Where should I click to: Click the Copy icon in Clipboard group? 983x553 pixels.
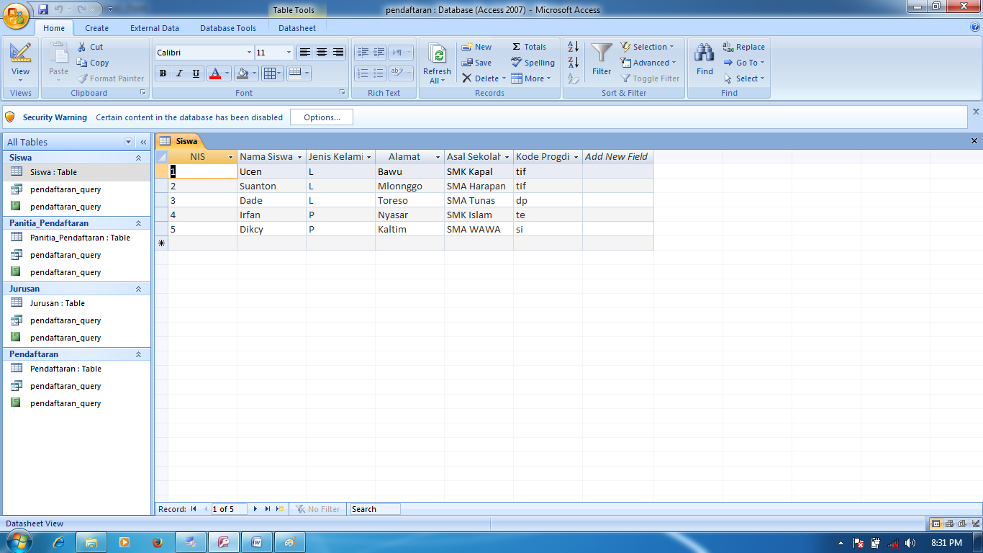pyautogui.click(x=82, y=63)
